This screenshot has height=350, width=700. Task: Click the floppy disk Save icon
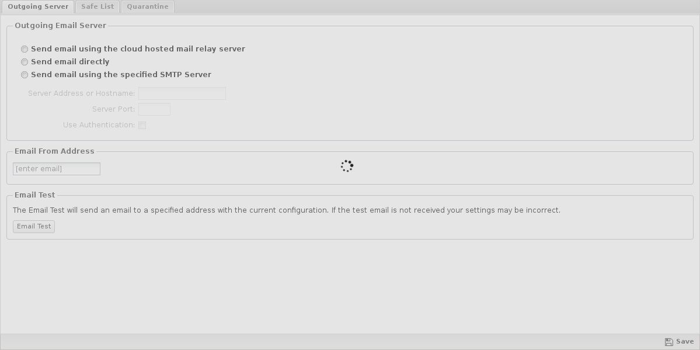[668, 342]
